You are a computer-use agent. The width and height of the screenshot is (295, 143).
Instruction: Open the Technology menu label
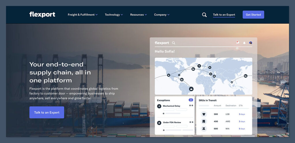point(112,15)
